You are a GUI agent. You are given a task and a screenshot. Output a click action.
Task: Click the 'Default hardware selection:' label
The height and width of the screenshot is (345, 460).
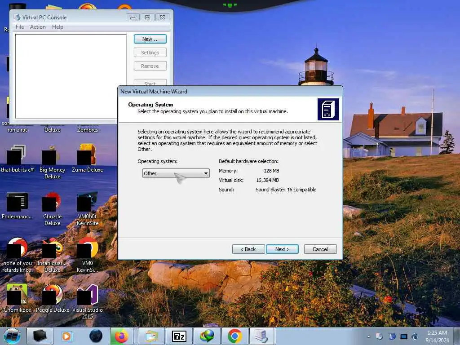point(248,161)
